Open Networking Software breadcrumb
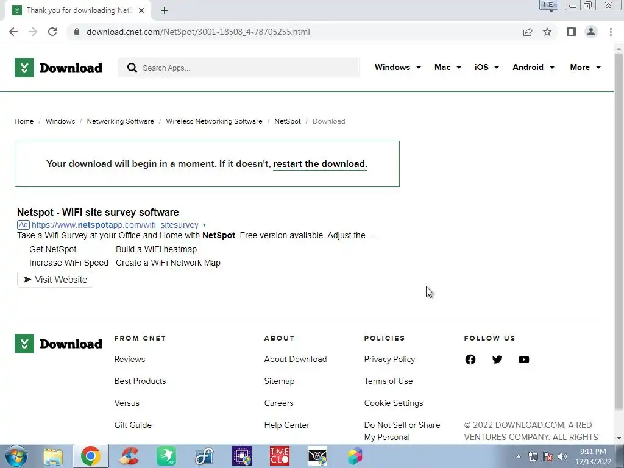624x468 pixels. pos(120,121)
